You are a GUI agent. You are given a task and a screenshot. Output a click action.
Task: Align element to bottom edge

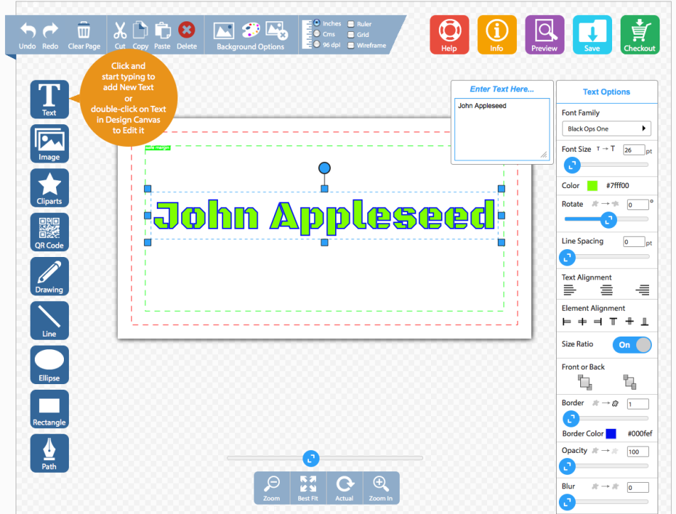645,321
